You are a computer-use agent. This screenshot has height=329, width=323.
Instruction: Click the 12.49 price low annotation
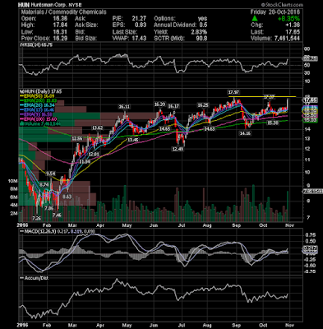tap(178, 149)
